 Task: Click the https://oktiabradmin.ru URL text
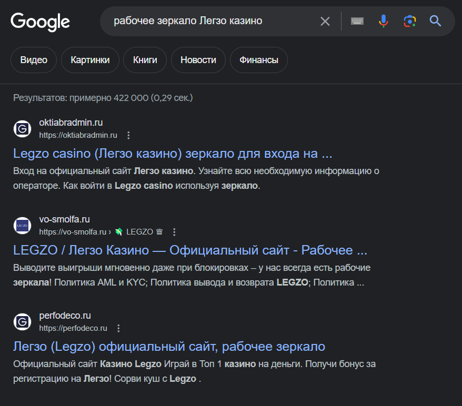tap(78, 135)
